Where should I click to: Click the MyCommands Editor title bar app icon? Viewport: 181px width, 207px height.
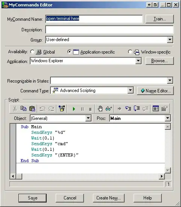coord(5,5)
